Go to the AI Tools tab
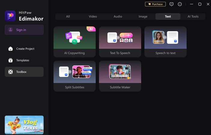This screenshot has width=211, height=135. pyautogui.click(x=193, y=16)
